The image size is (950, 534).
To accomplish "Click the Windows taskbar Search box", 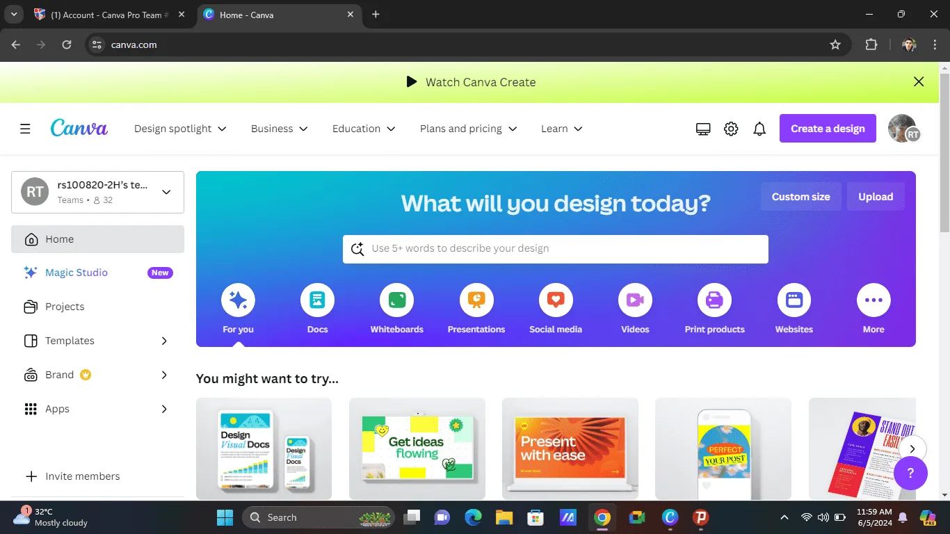I will click(319, 517).
